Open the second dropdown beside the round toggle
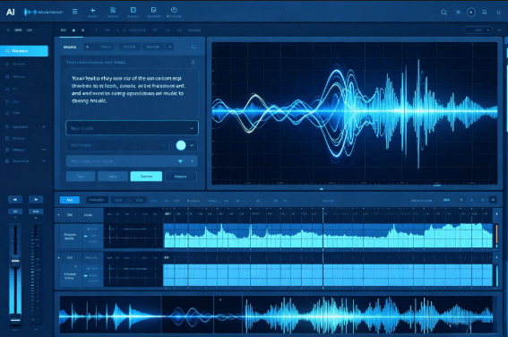Viewport: 508px width, 337px height. pyautogui.click(x=117, y=145)
